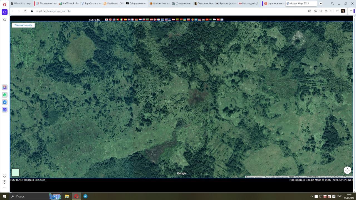The image size is (356, 200).
Task: Switch to the WMmail.ru tab
Action: pos(21,4)
